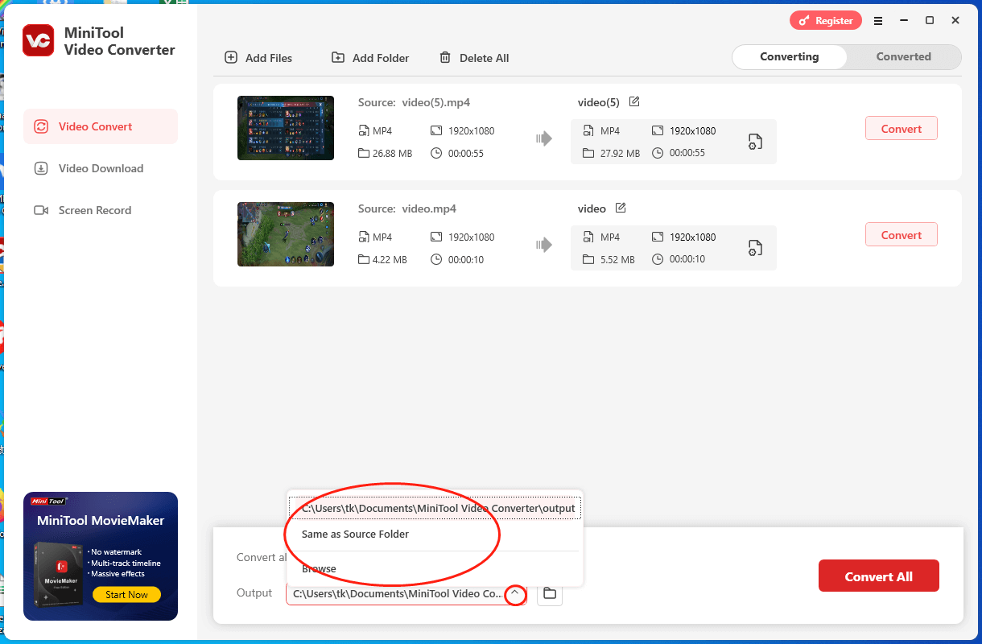Click source text video.mp4
This screenshot has width=982, height=644.
click(429, 209)
